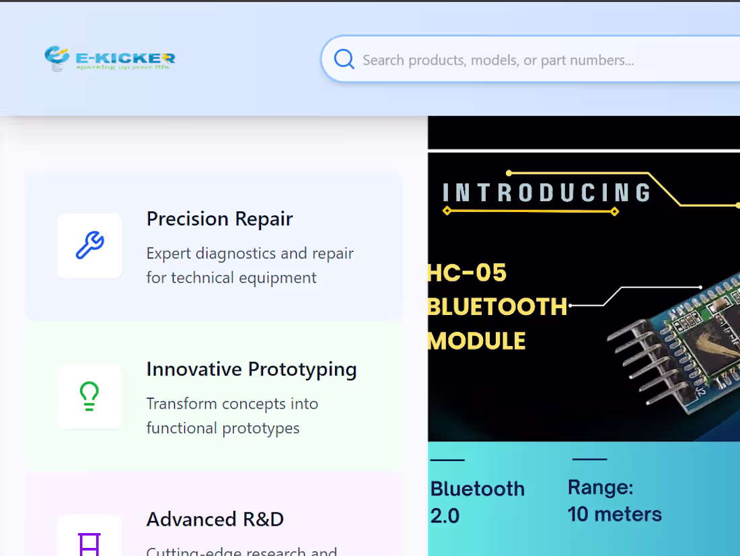The width and height of the screenshot is (740, 556).
Task: Open the Innovative Prototyping service card
Action: tap(214, 396)
